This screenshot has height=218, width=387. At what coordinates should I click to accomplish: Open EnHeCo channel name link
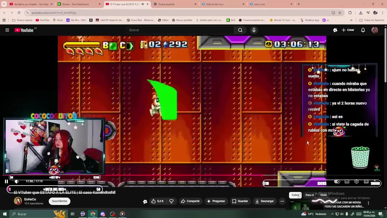pos(30,199)
